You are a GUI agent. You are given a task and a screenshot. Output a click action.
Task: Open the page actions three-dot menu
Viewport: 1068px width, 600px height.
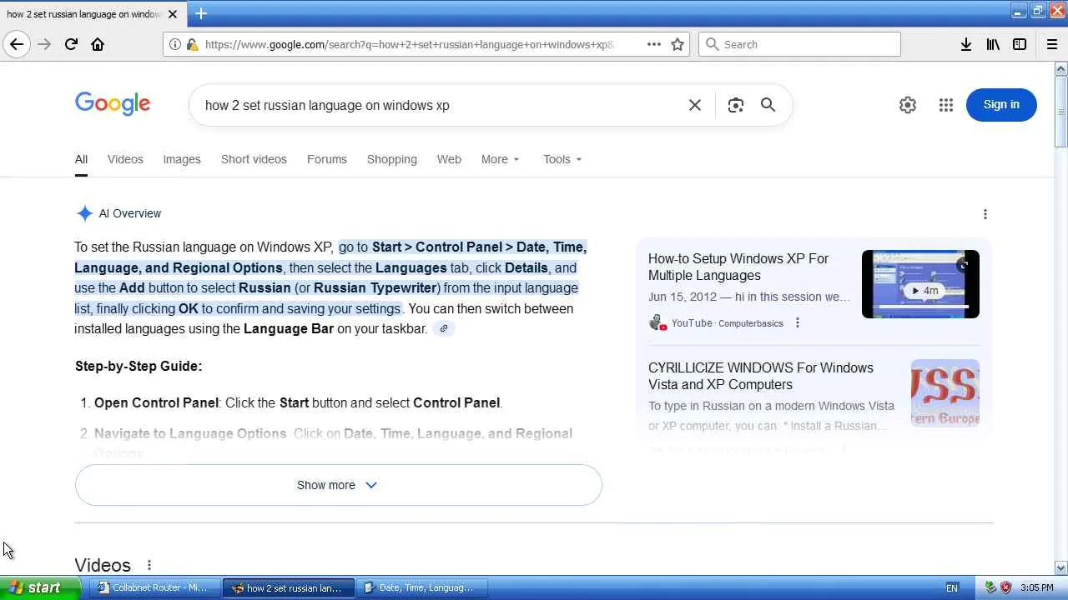[x=654, y=44]
